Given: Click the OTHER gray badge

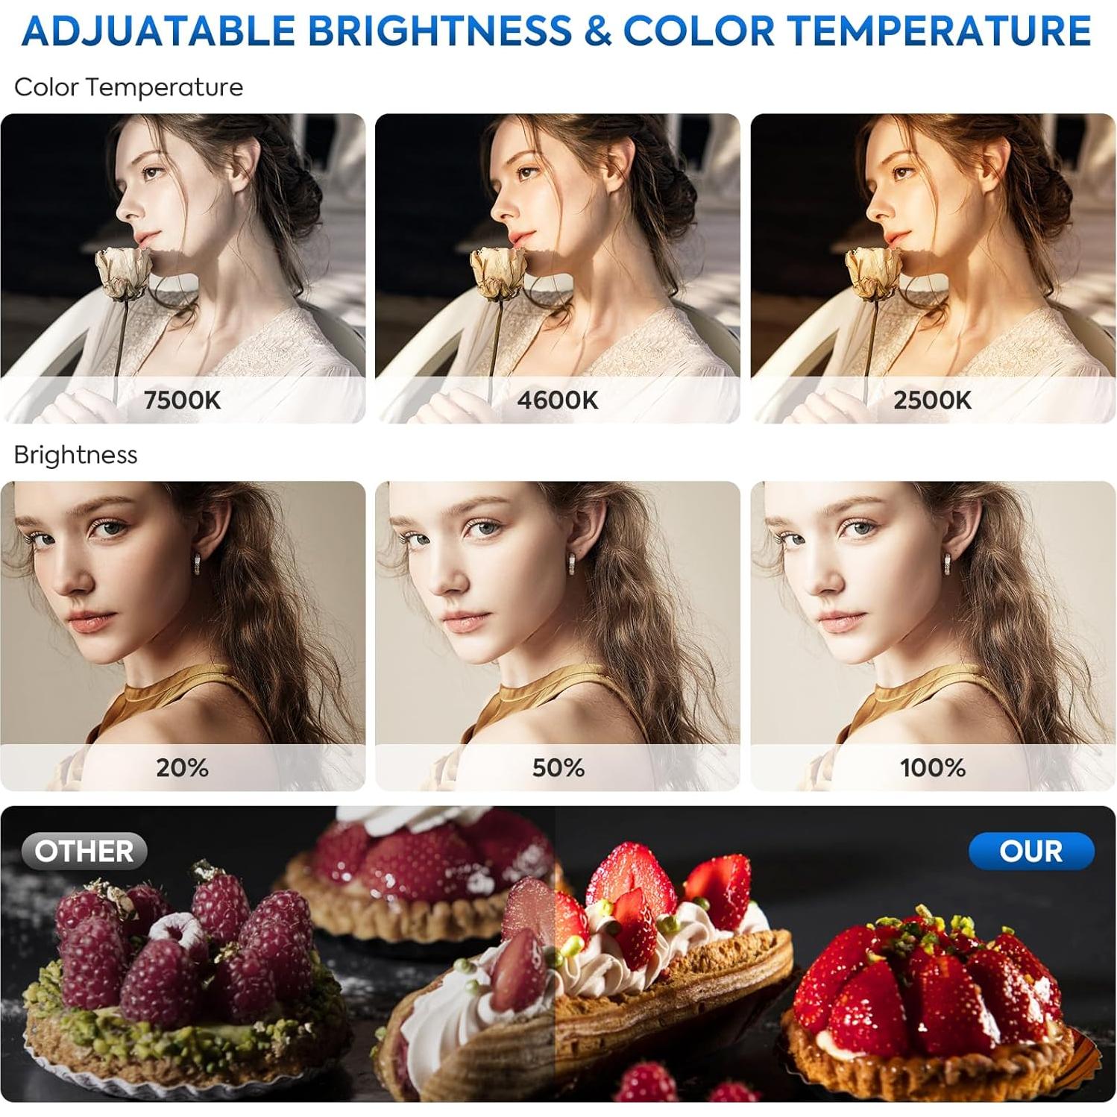Looking at the screenshot, I should click(84, 851).
